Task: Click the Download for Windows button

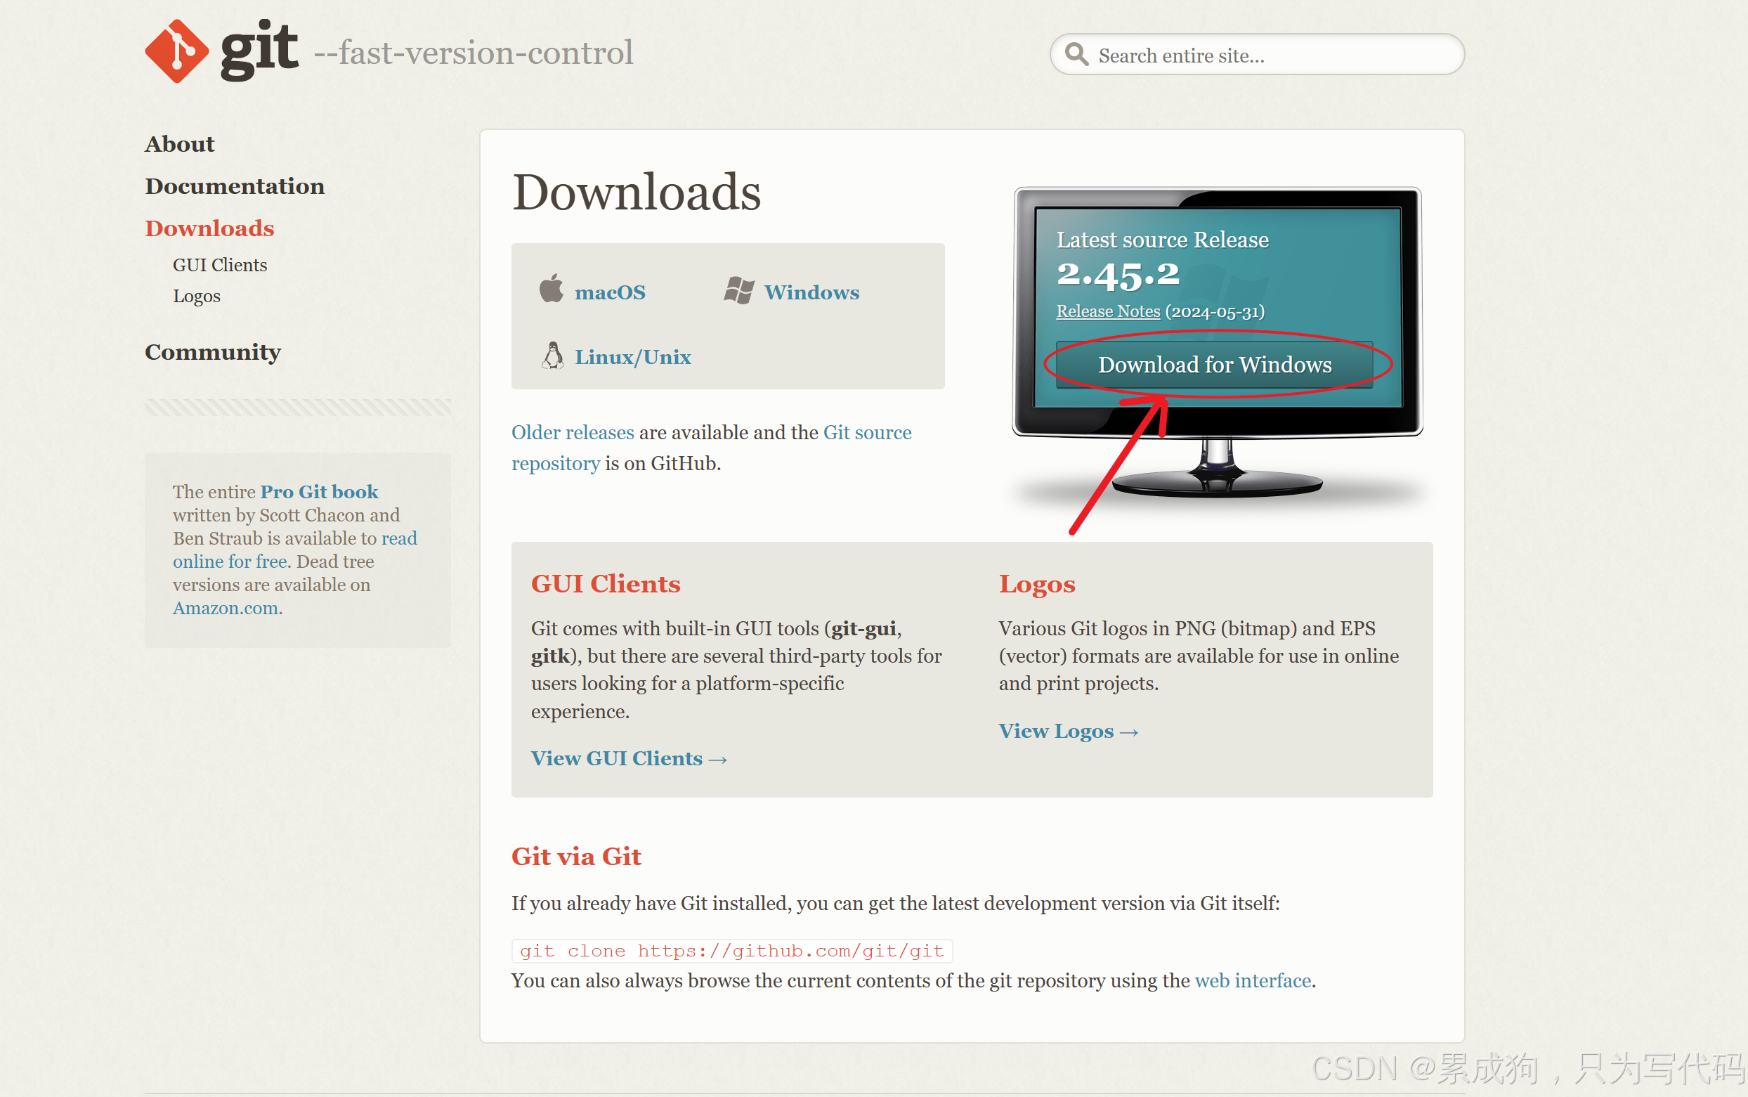Action: point(1215,364)
